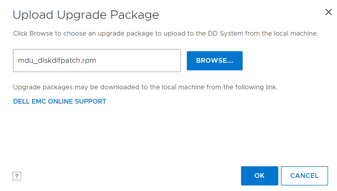Screen dimensions: 337x191
Task: Click the mdu_diskdifpatch.rpm filename field
Action: 97,60
